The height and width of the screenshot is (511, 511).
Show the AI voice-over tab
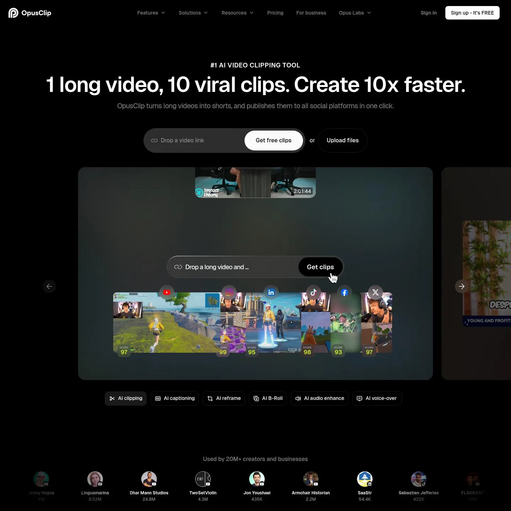click(377, 399)
